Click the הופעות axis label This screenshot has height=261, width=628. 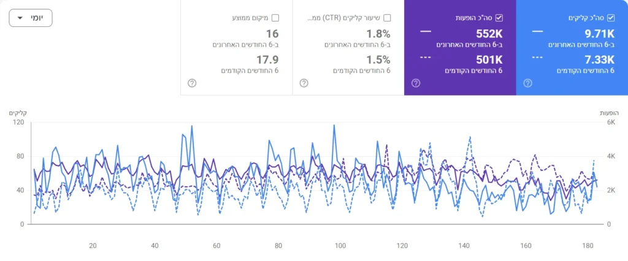pyautogui.click(x=608, y=113)
